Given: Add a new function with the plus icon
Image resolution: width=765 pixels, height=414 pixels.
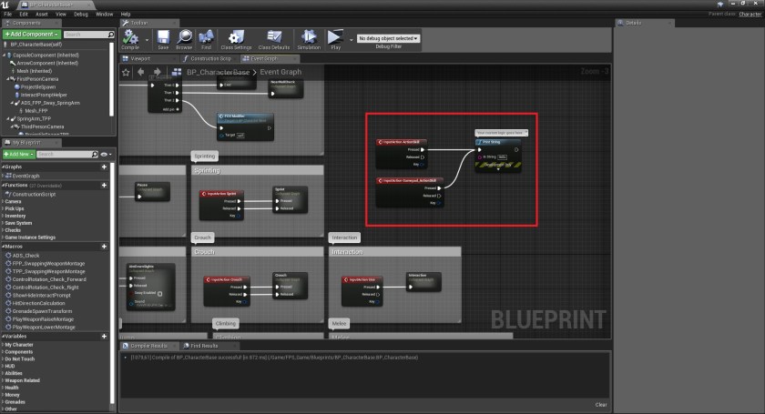Looking at the screenshot, I should 104,186.
